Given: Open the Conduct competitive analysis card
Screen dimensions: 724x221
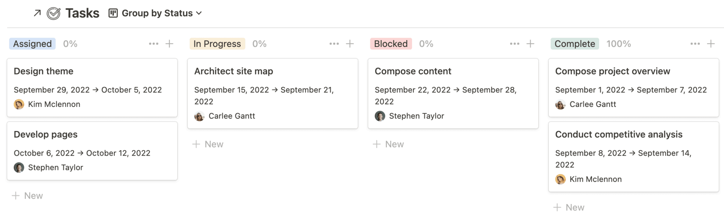Looking at the screenshot, I should (x=633, y=157).
